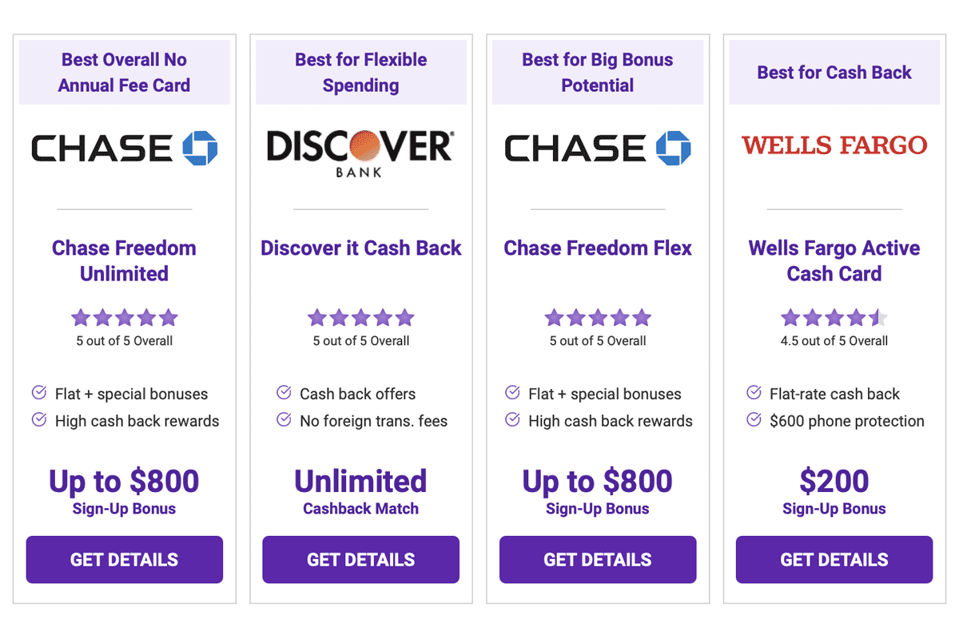Open the Chase Freedom Flex card title link
959x639 pixels.
(597, 248)
